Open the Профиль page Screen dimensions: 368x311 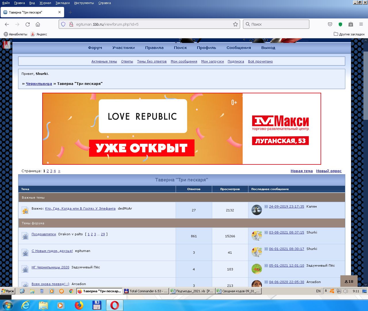pyautogui.click(x=206, y=48)
